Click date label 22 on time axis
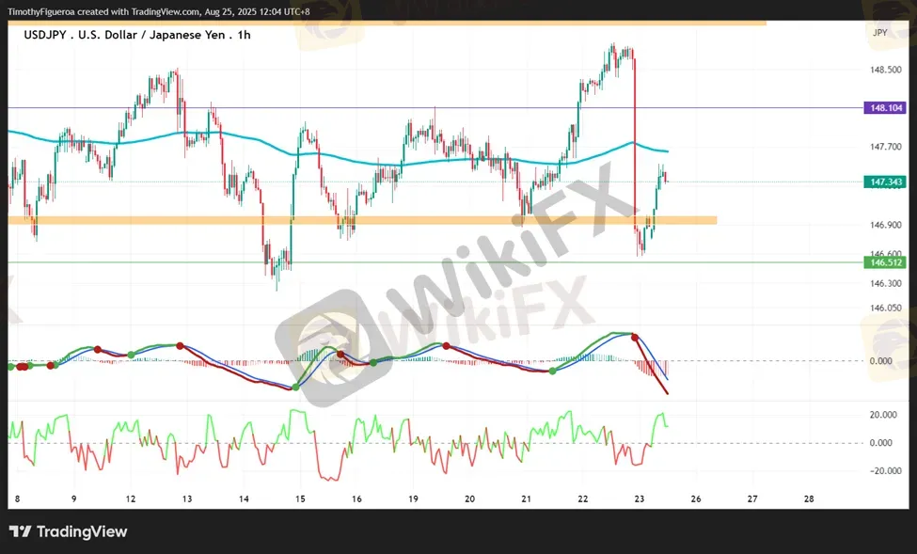 [582, 499]
